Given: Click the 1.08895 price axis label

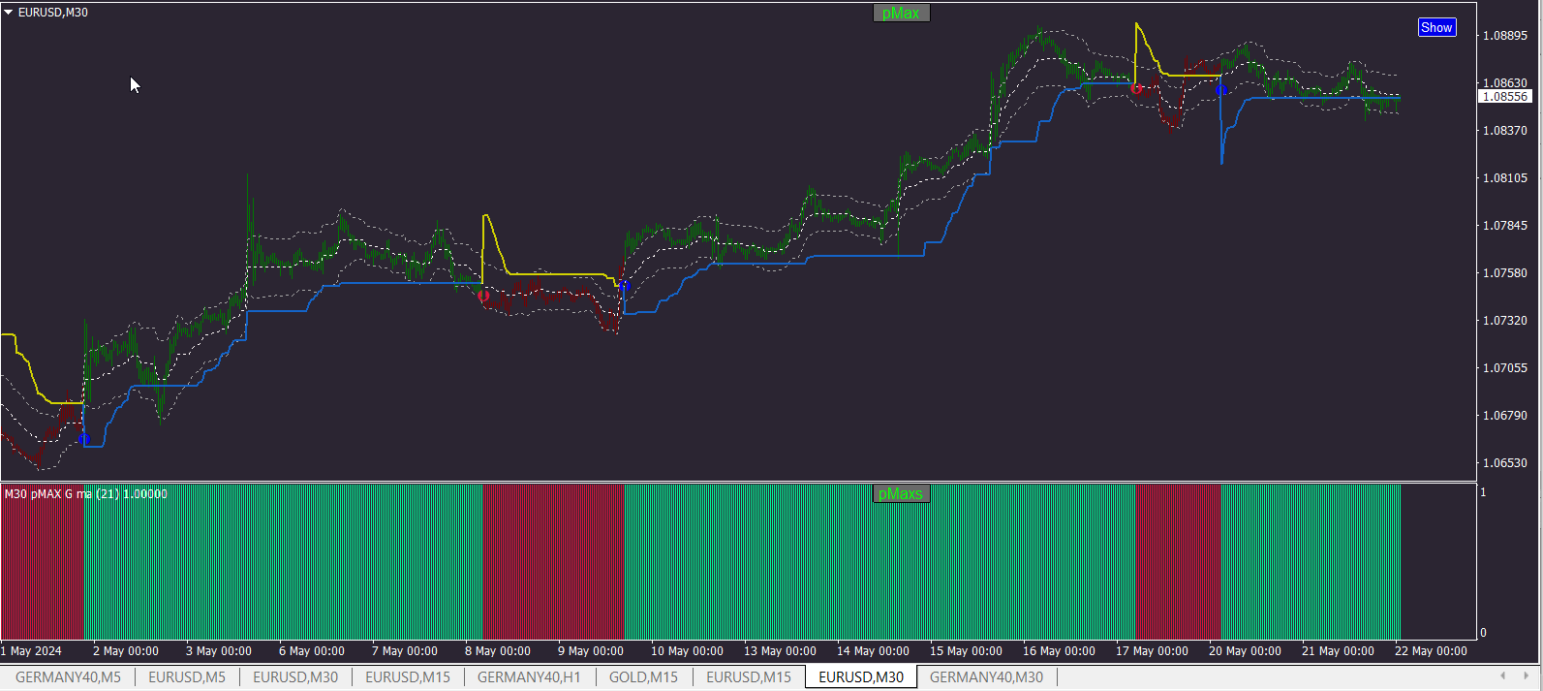Looking at the screenshot, I should (1505, 36).
